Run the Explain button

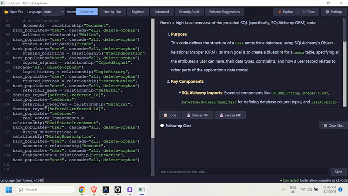click(286, 12)
